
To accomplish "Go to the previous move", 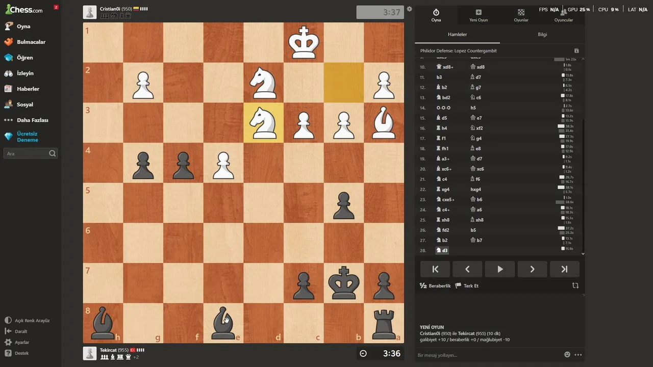I will [467, 269].
